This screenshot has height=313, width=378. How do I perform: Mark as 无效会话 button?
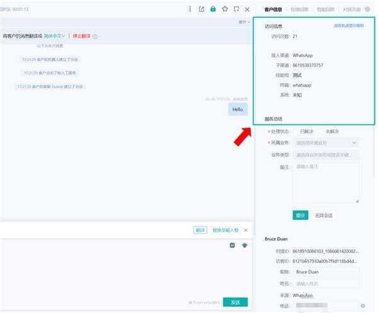tap(324, 215)
